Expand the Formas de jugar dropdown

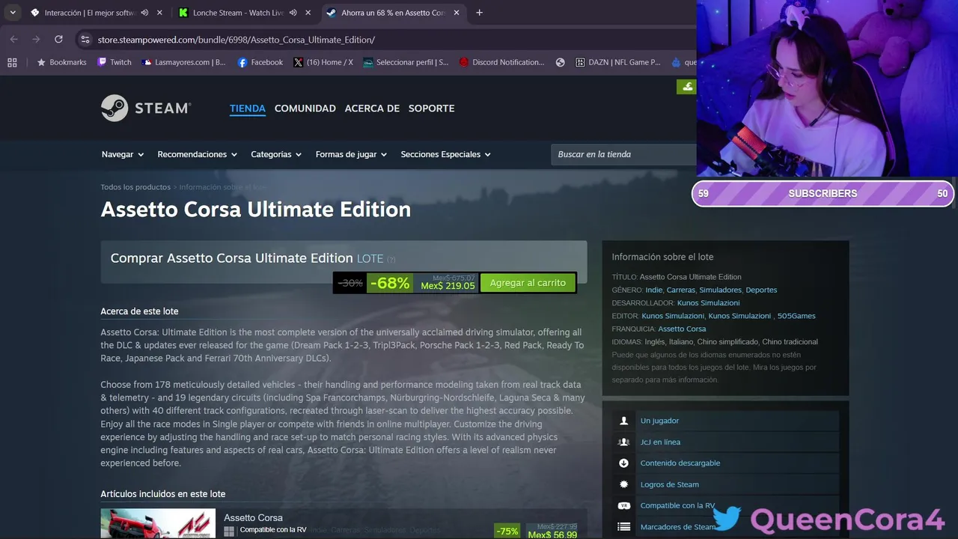[x=351, y=154]
